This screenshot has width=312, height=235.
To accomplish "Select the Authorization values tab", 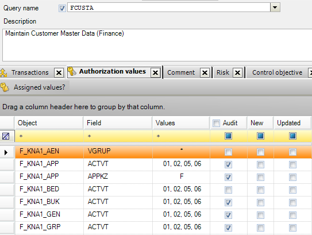I will tap(113, 71).
